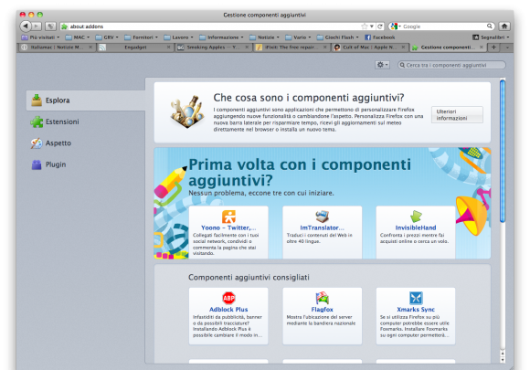Open the Adblock Plus add-on link
This screenshot has height=370, width=530.
228,310
